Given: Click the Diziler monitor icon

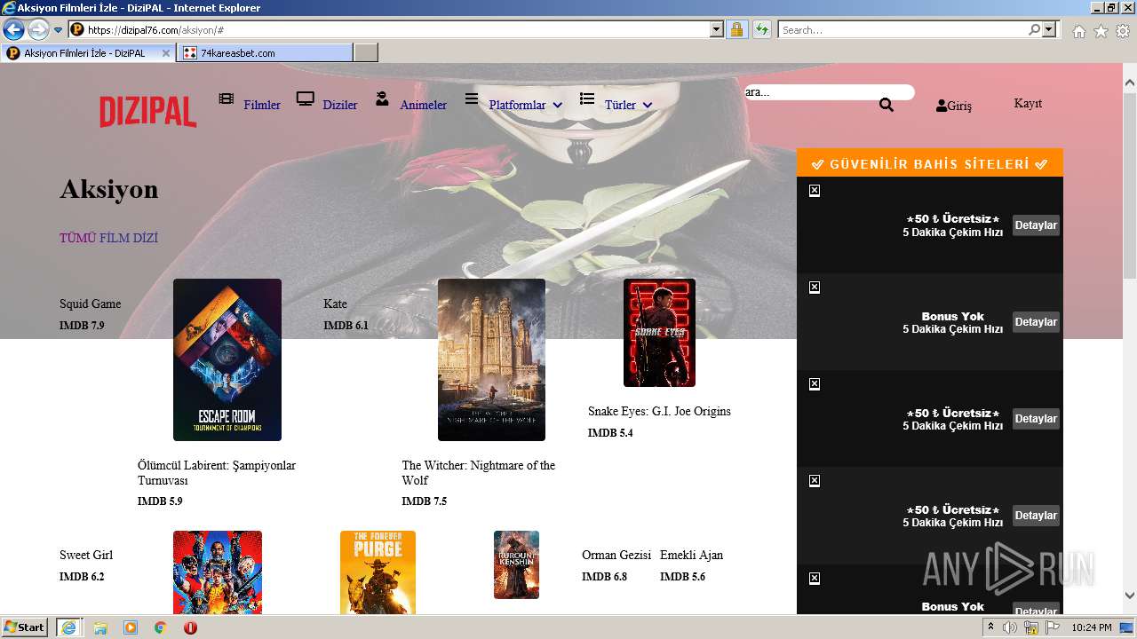Looking at the screenshot, I should 306,99.
